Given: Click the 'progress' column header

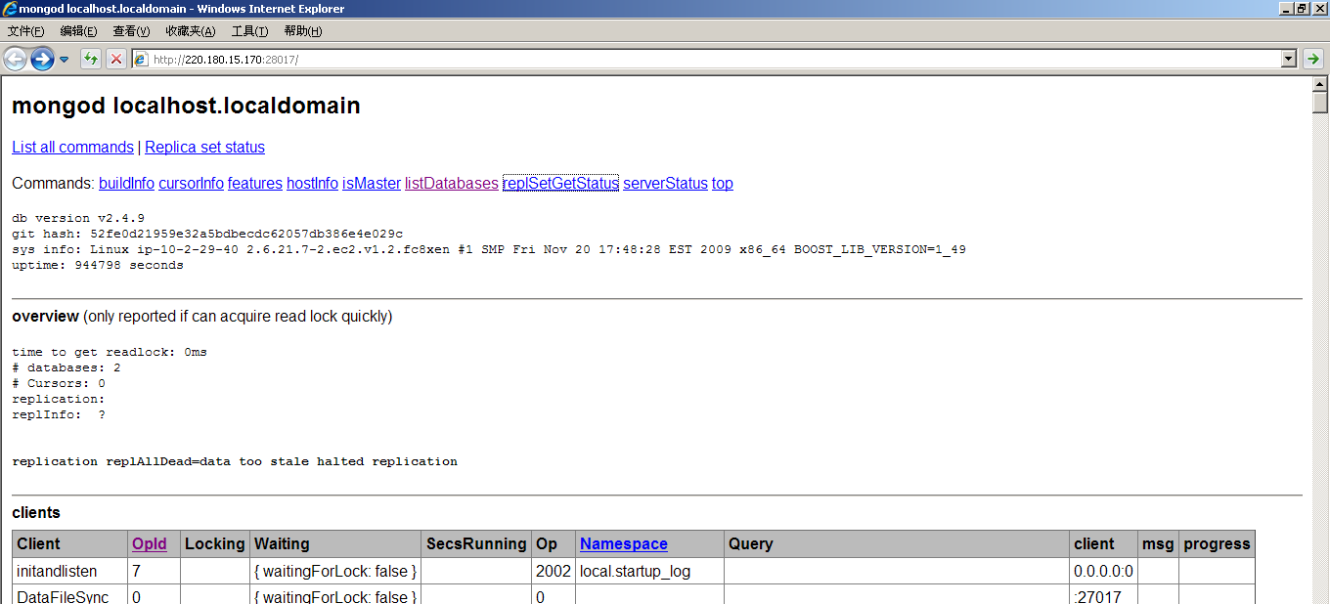Looking at the screenshot, I should (1217, 544).
